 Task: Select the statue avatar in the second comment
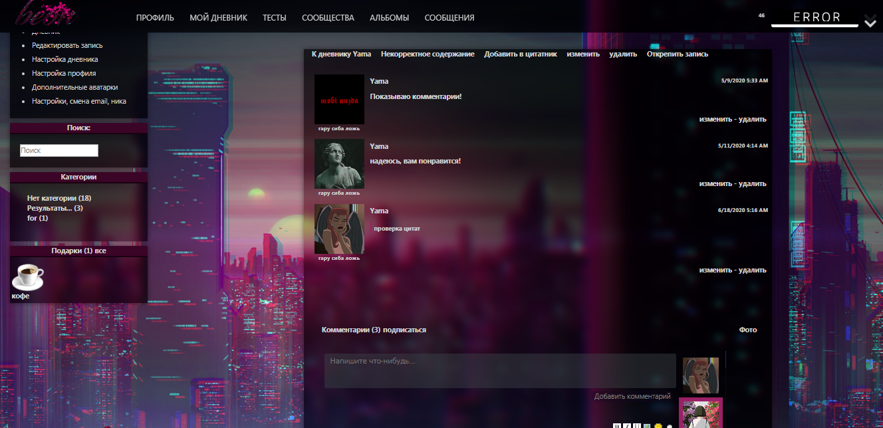click(339, 164)
